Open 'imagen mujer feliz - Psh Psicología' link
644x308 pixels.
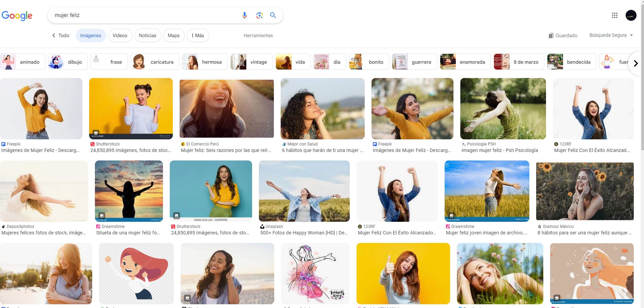pyautogui.click(x=500, y=150)
